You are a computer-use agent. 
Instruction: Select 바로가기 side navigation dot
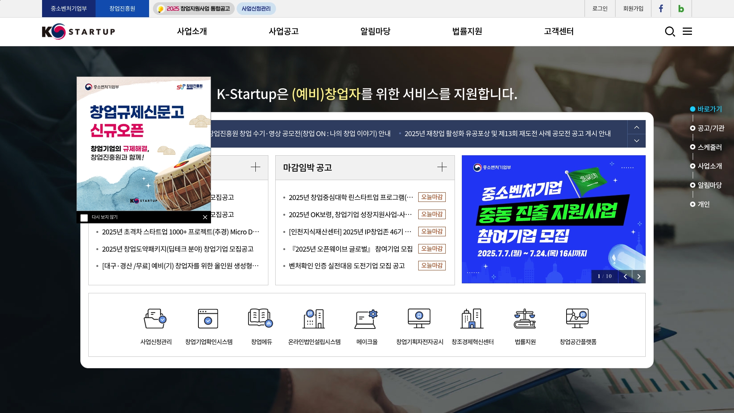692,109
